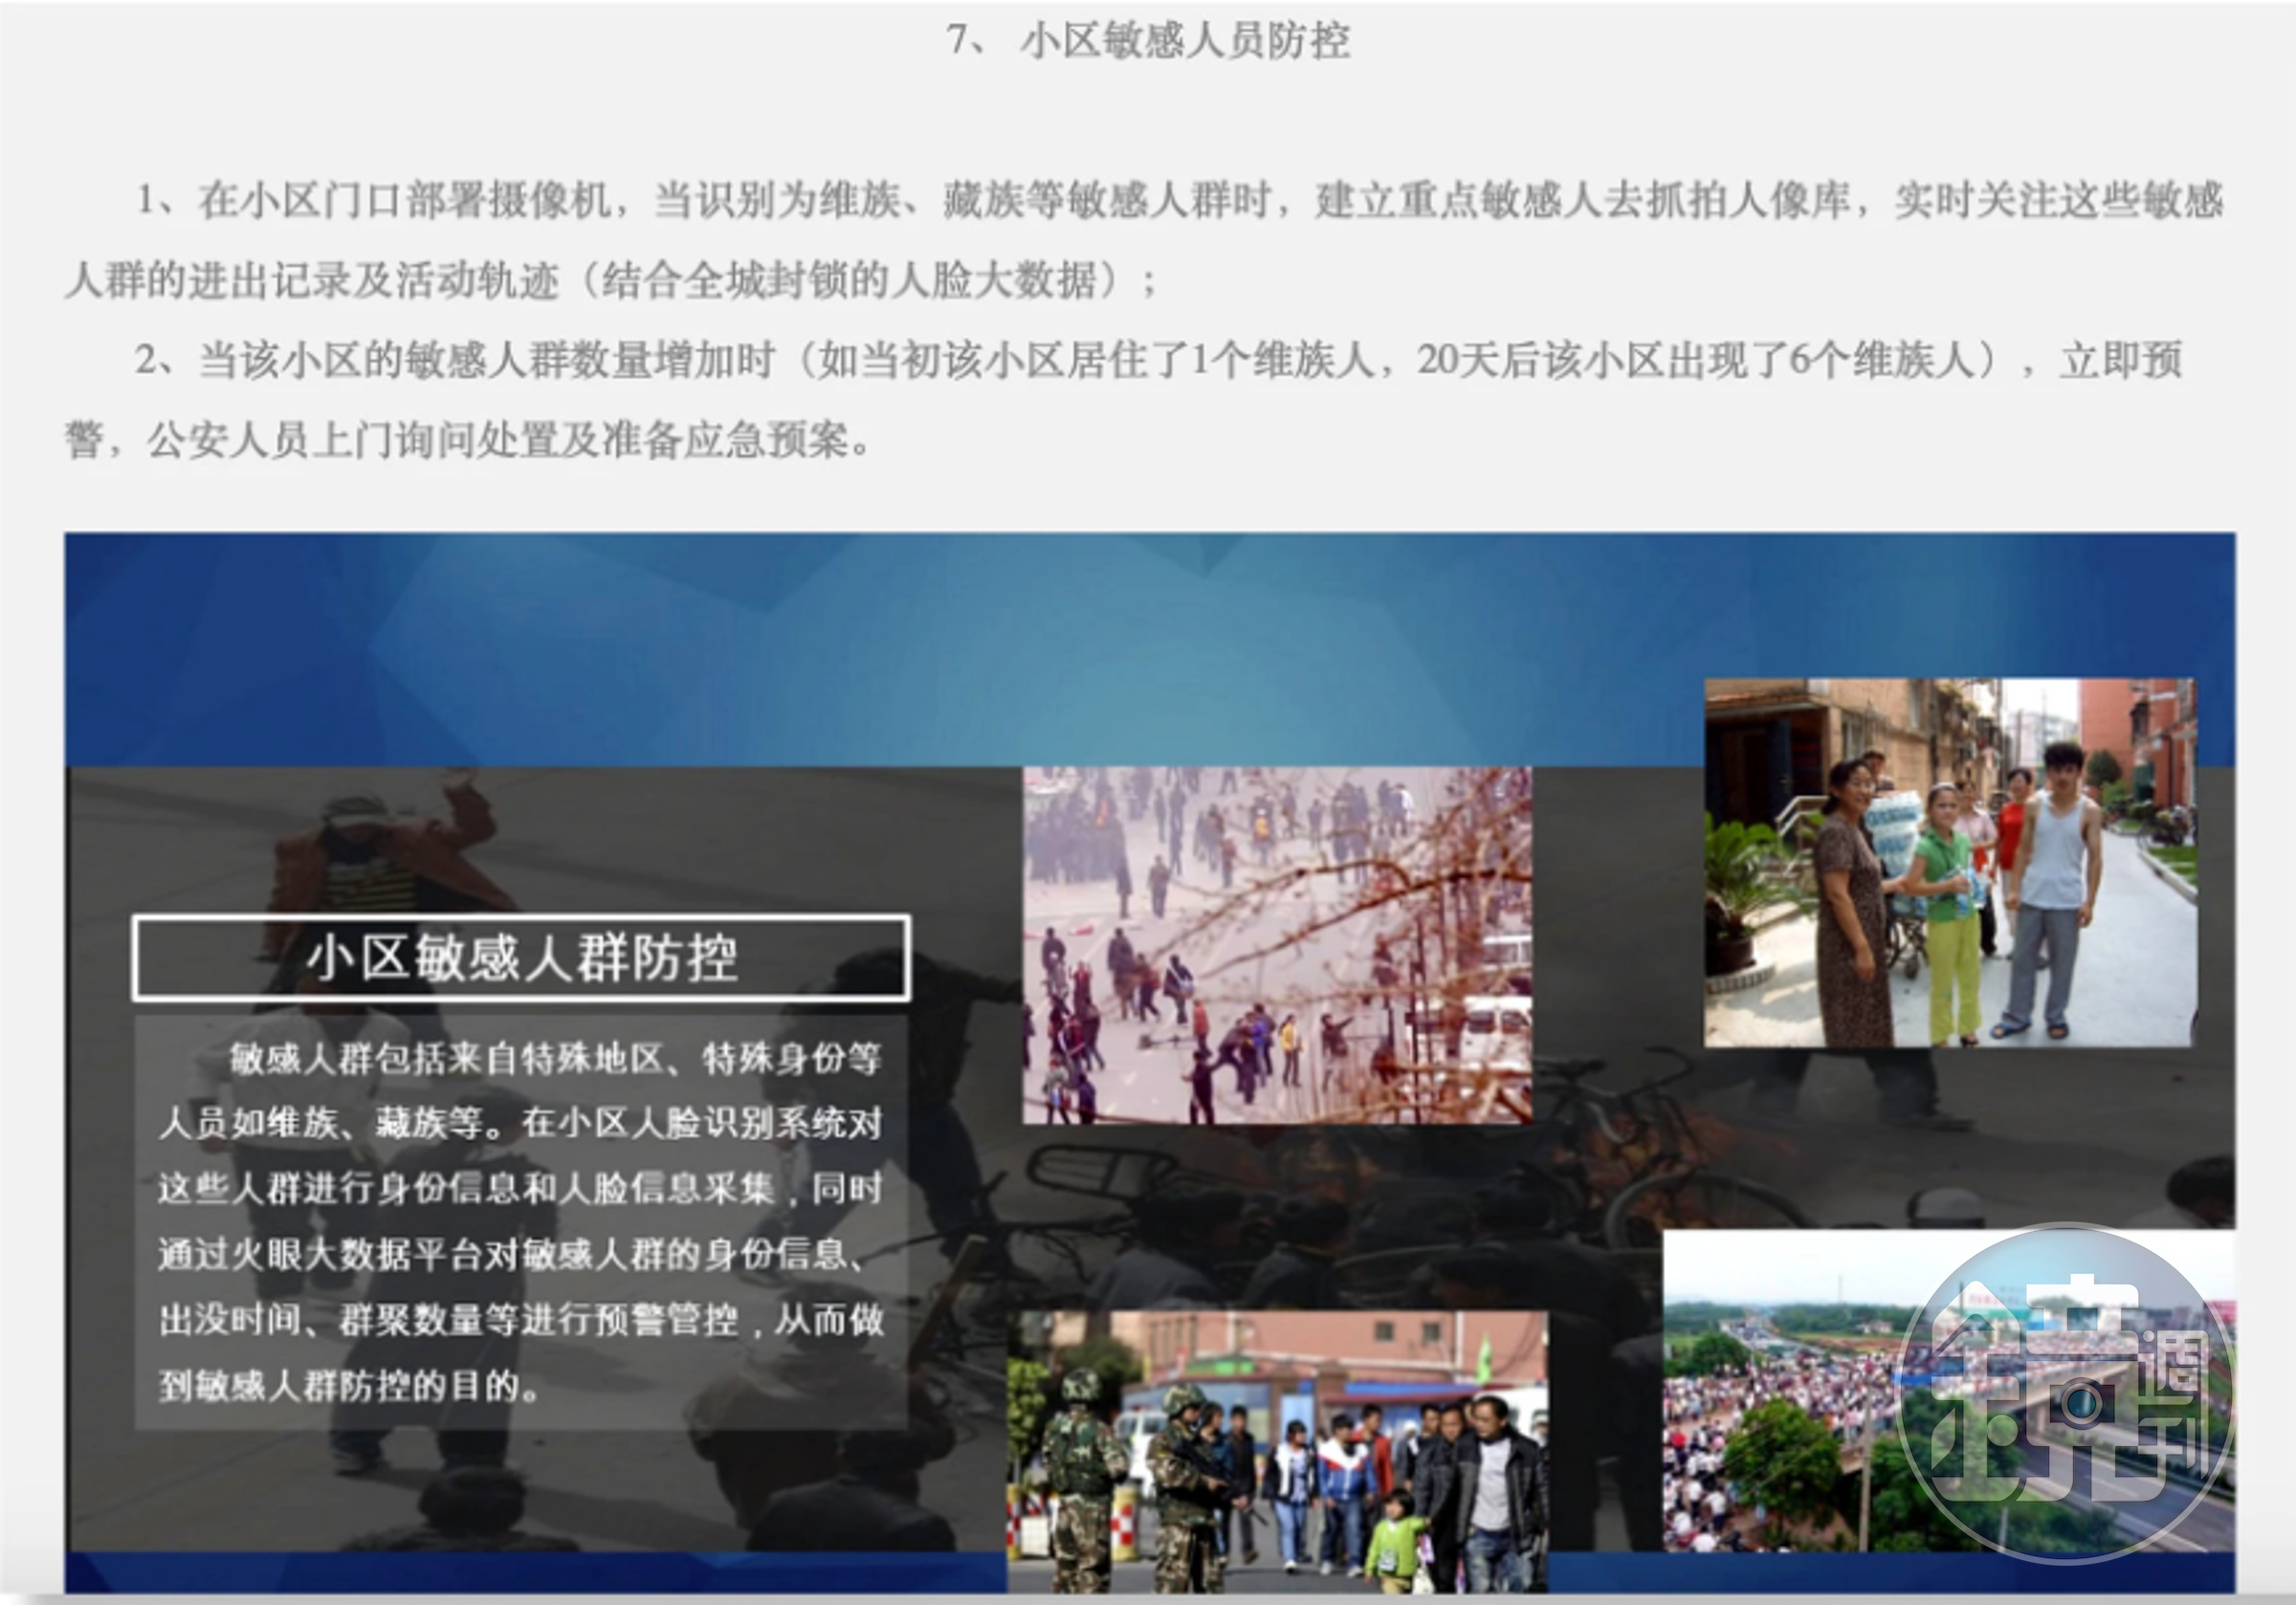Click the heading '7、小区敏感人员防控'

point(1148,41)
